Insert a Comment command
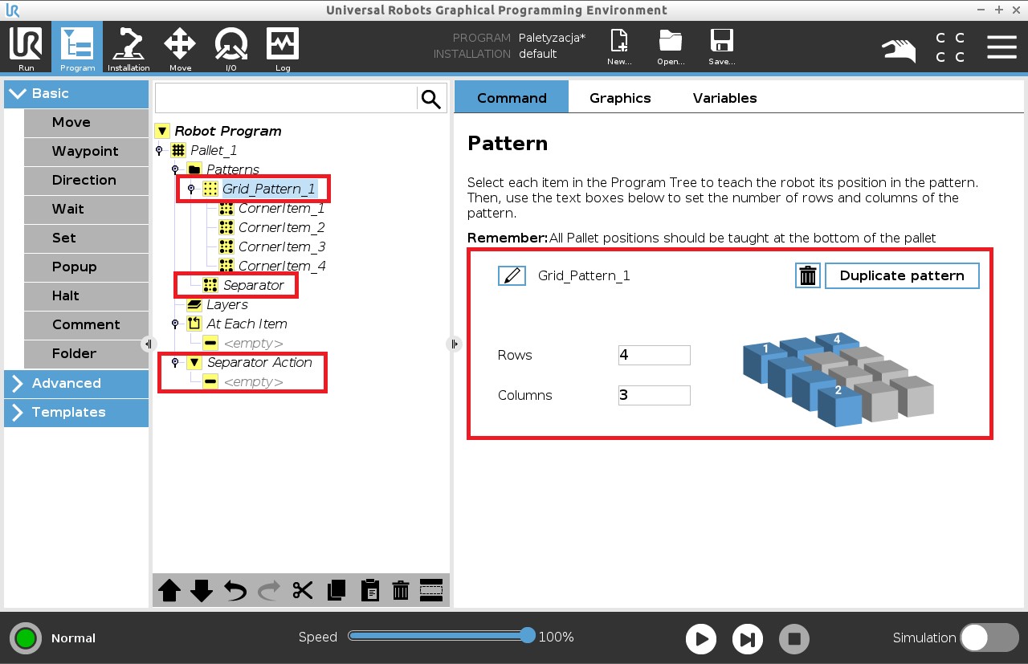1028x664 pixels. 86,325
